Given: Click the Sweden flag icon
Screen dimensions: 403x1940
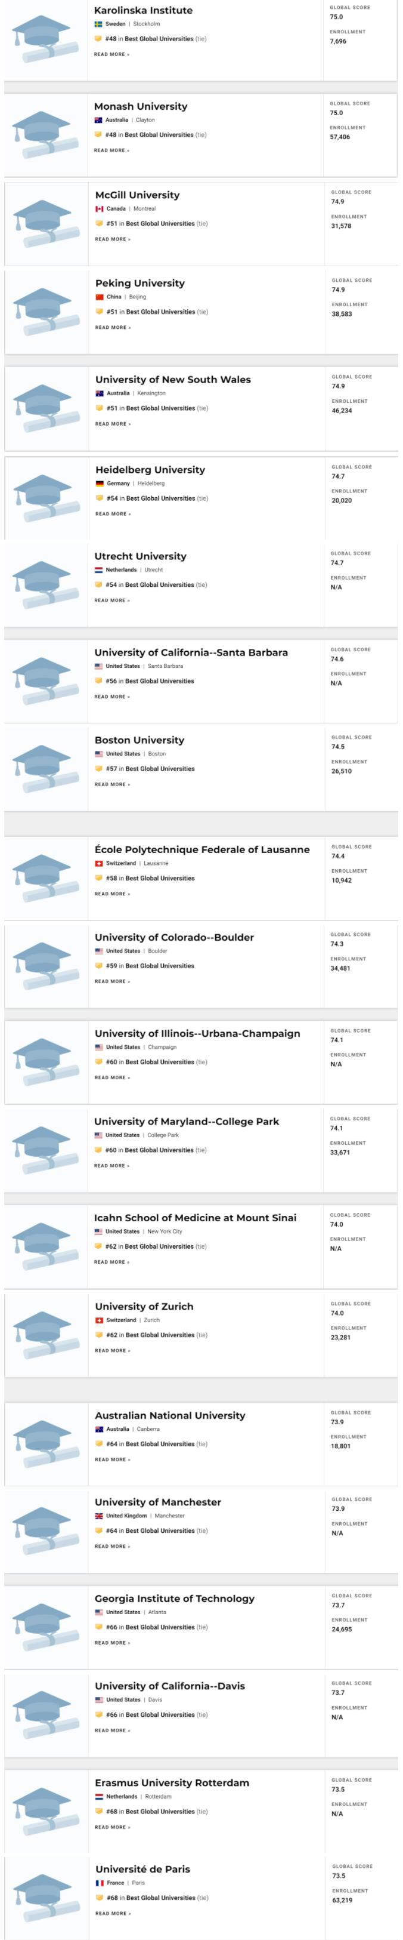Looking at the screenshot, I should (x=98, y=24).
